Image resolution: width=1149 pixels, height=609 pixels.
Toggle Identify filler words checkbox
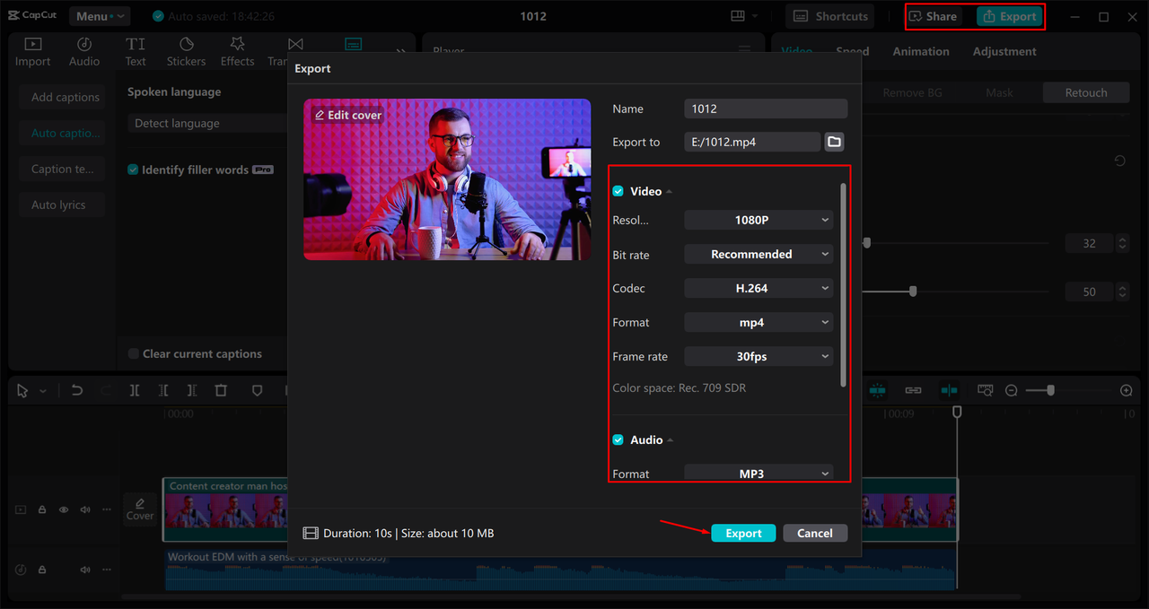pyautogui.click(x=133, y=170)
